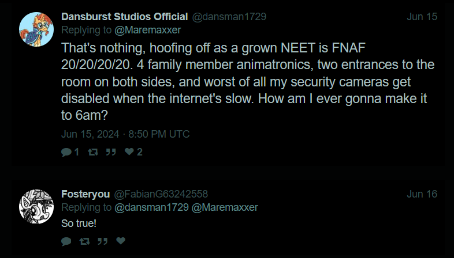
Task: Open the Jun 16 tweet date link
Action: [x=422, y=194]
